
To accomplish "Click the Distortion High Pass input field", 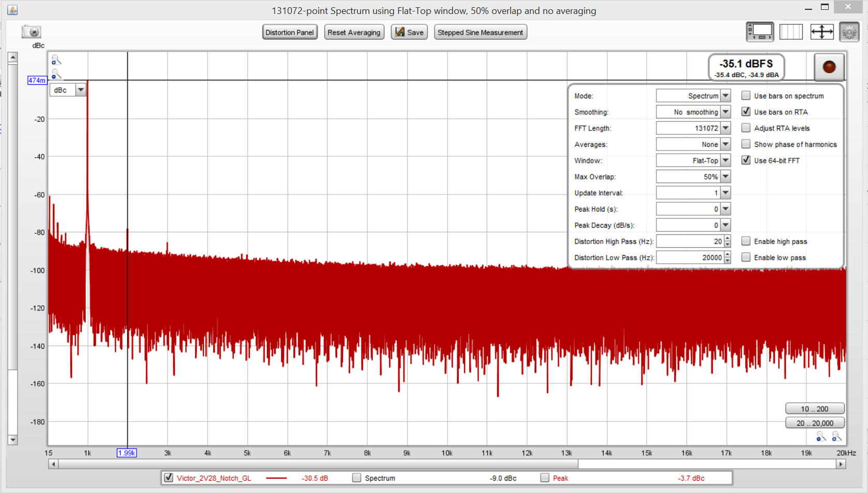I will (690, 241).
